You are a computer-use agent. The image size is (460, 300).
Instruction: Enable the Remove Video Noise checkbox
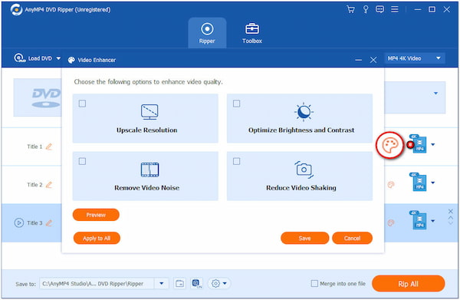pos(83,161)
